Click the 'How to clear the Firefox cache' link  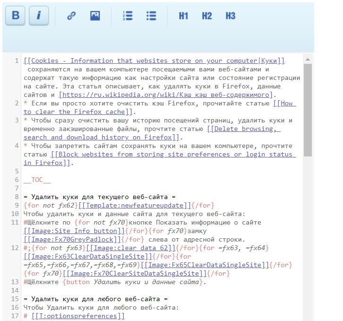click(x=160, y=107)
